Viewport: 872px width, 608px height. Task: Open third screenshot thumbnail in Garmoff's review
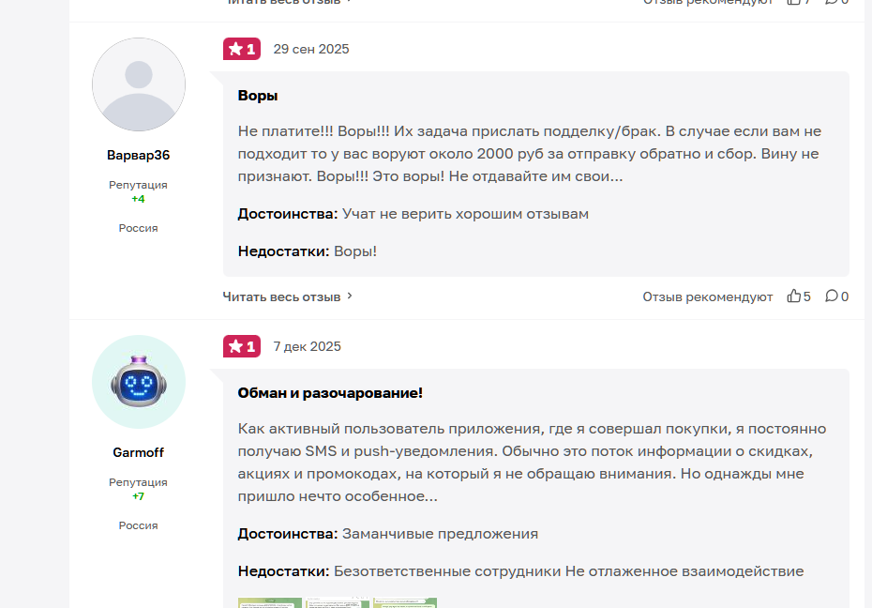point(405,603)
